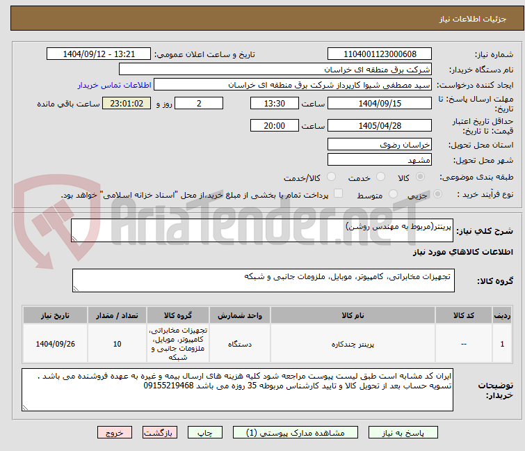This screenshot has height=451, width=525.
Task: Click the گروه کالا table column header
Action: pyautogui.click(x=178, y=315)
